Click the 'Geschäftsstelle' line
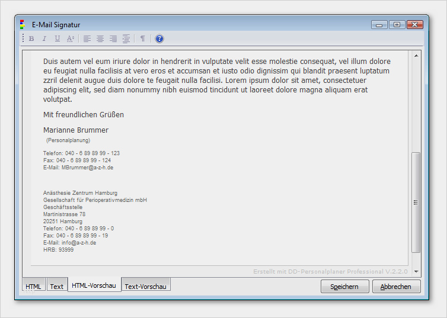 (63, 207)
